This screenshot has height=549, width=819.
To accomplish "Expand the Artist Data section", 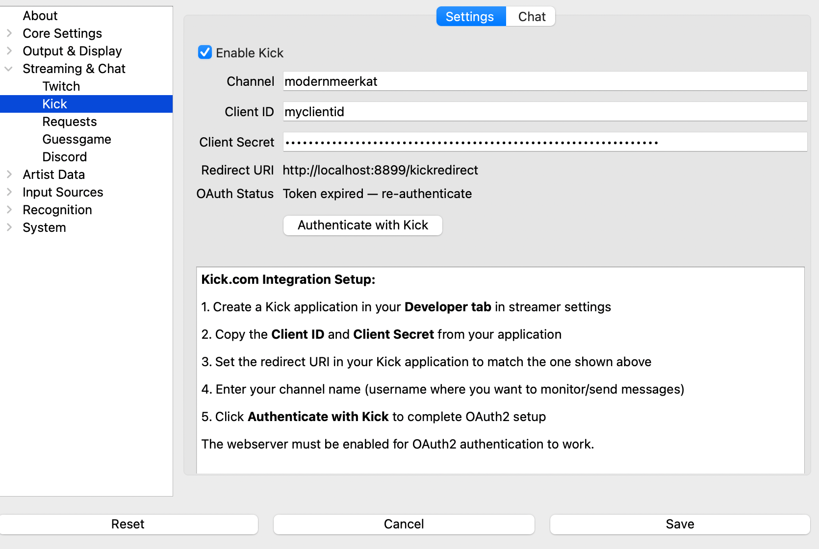I will [x=9, y=175].
